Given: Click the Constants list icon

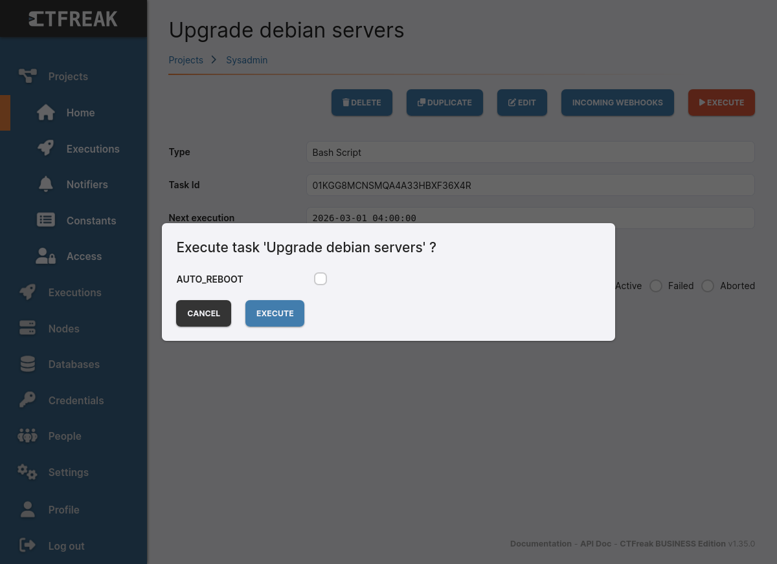Looking at the screenshot, I should coord(46,221).
